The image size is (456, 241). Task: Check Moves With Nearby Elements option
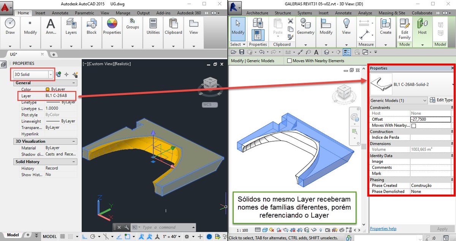(x=289, y=60)
